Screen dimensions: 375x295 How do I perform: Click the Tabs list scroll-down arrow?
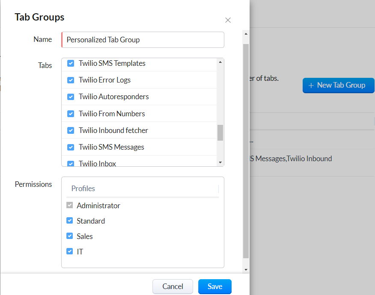(220, 162)
